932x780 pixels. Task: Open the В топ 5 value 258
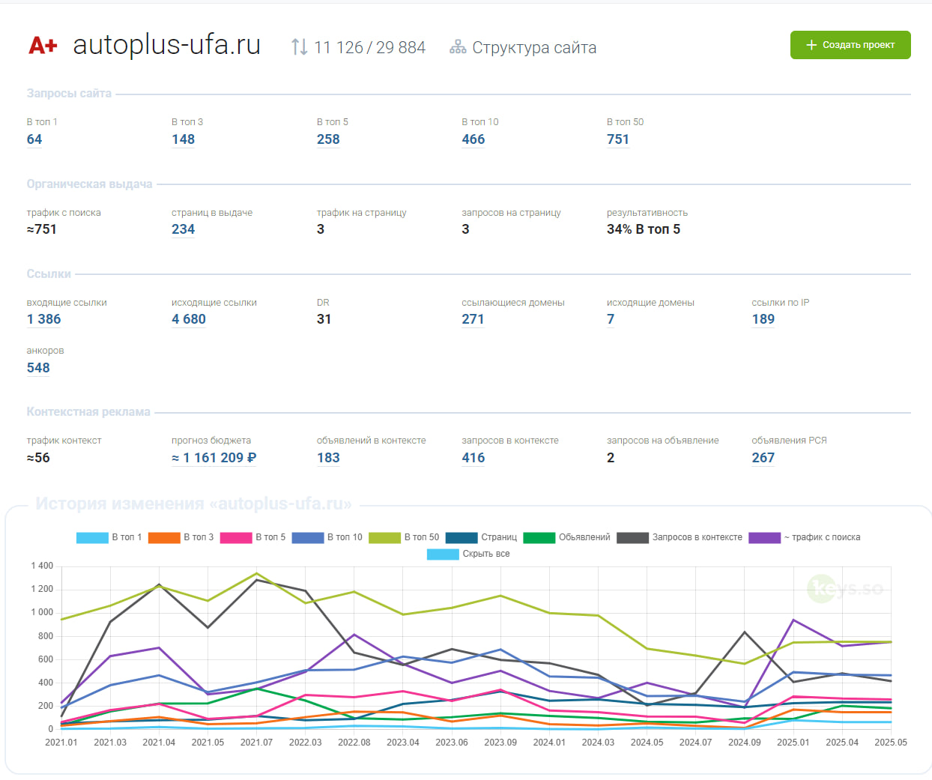[328, 139]
